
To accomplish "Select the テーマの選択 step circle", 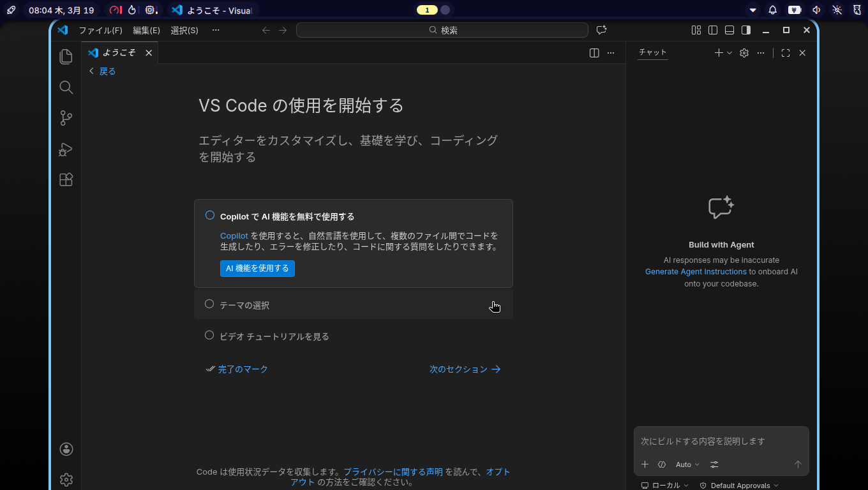I will click(209, 304).
